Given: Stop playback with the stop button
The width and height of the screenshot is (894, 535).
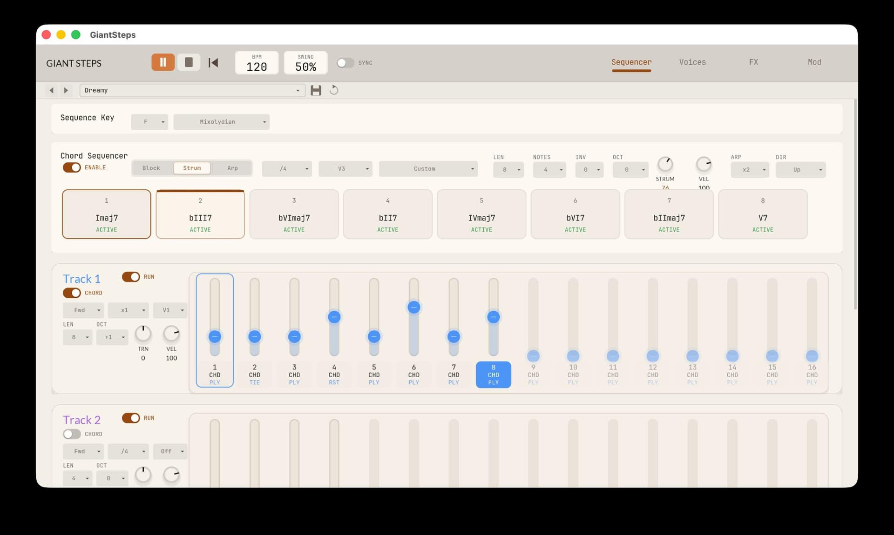Looking at the screenshot, I should point(189,62).
